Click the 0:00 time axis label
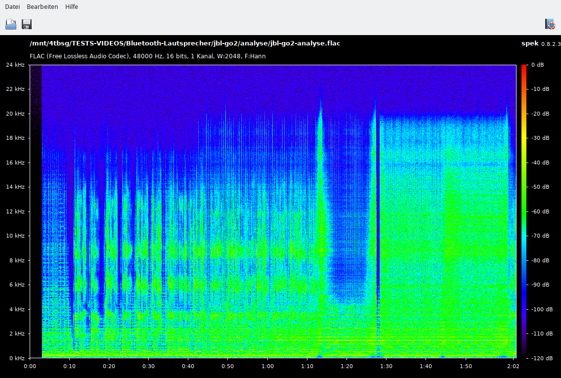The width and height of the screenshot is (561, 378). click(x=30, y=366)
